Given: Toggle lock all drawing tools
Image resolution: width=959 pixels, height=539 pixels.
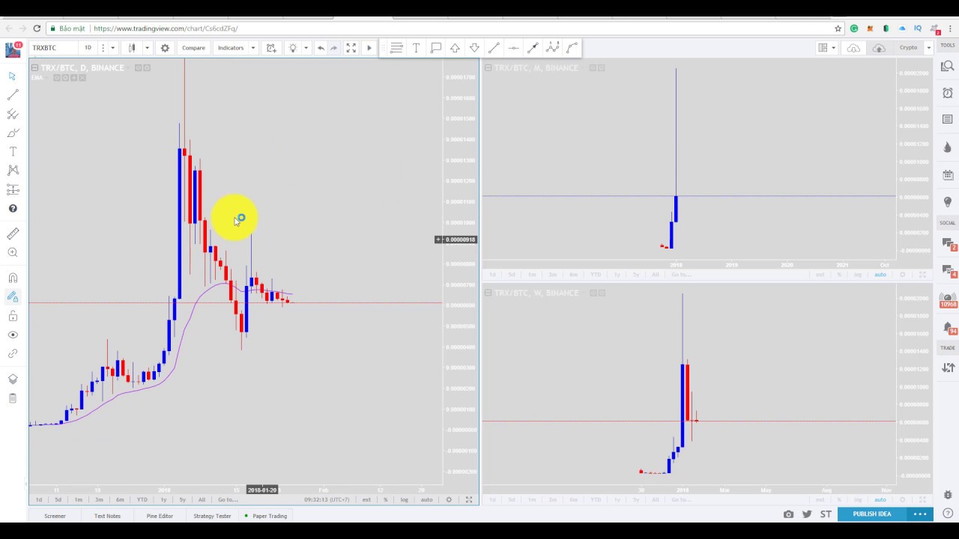Looking at the screenshot, I should pos(13,316).
